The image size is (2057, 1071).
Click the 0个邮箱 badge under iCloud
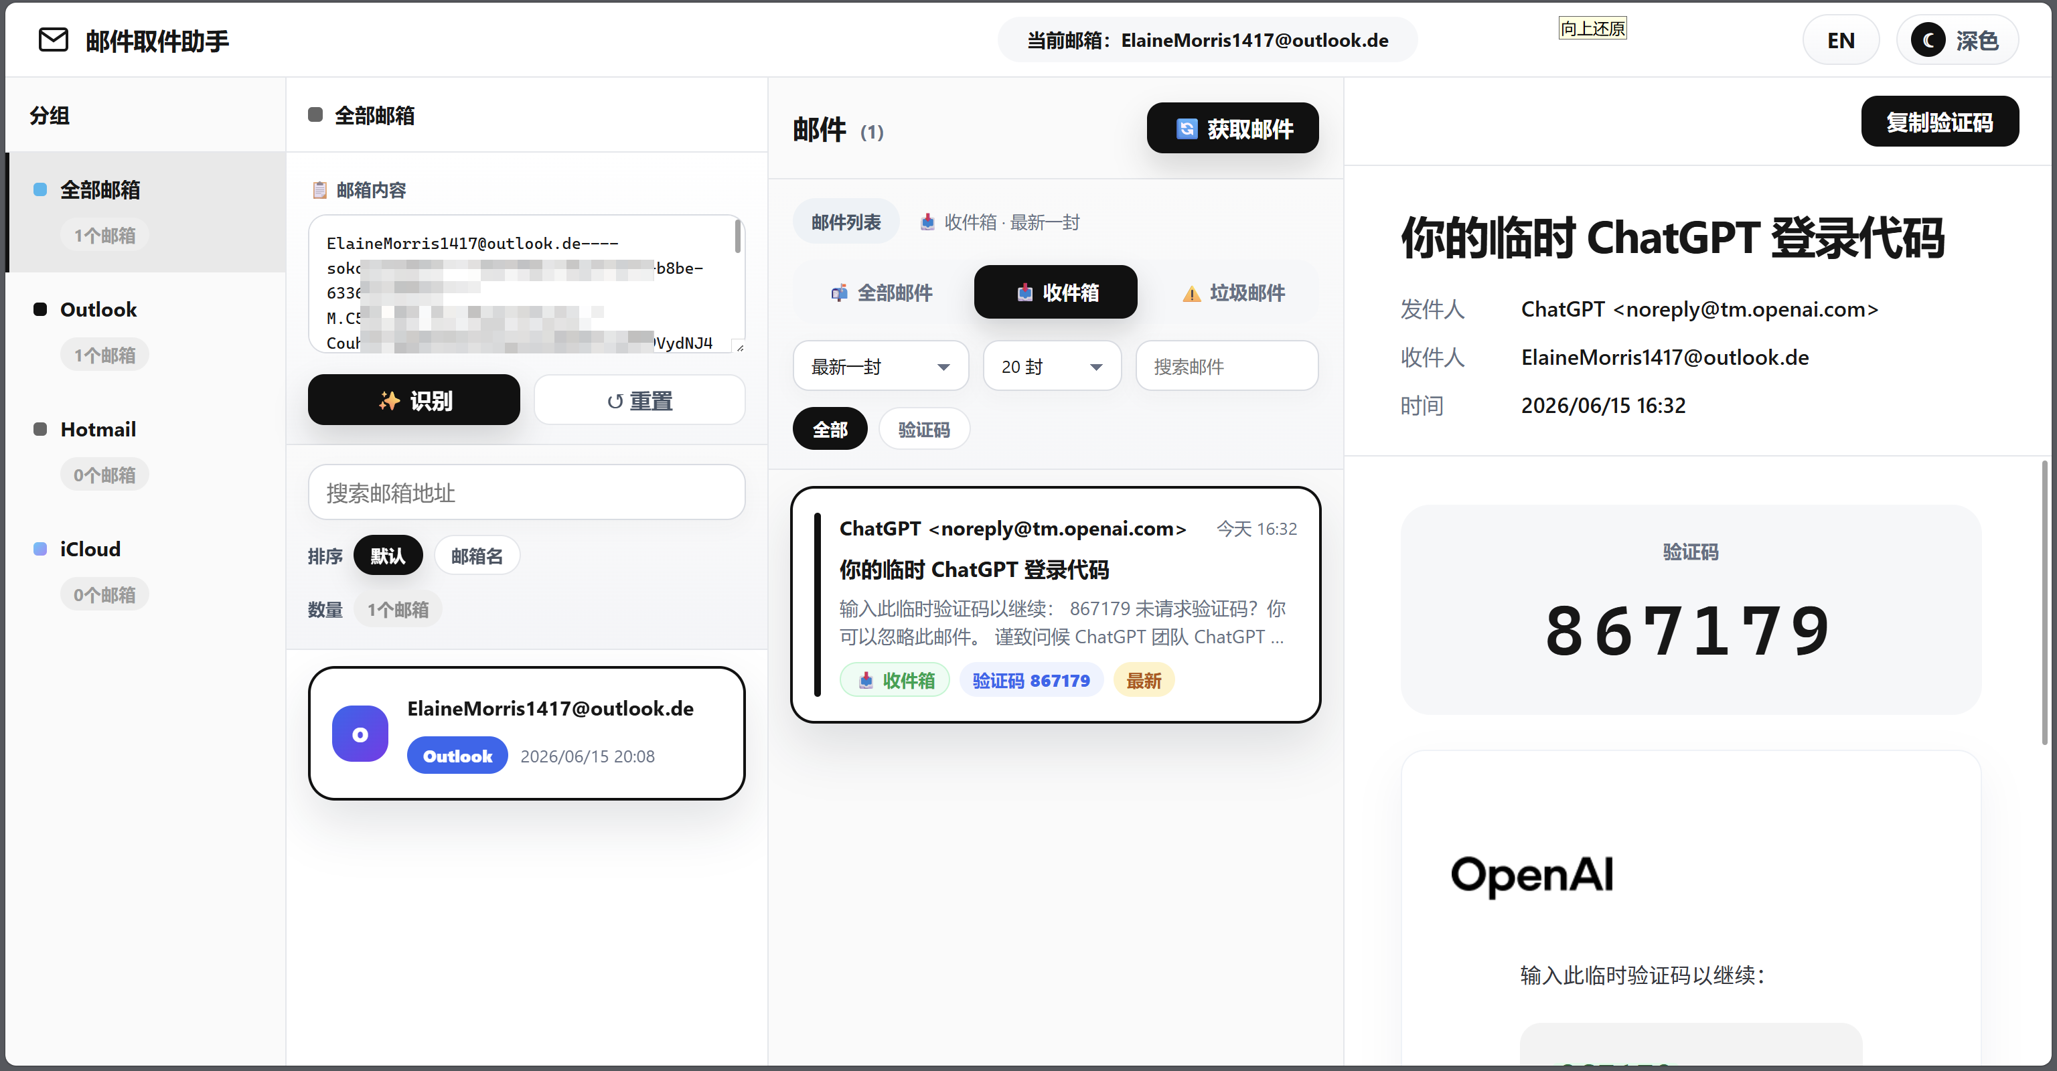[104, 594]
